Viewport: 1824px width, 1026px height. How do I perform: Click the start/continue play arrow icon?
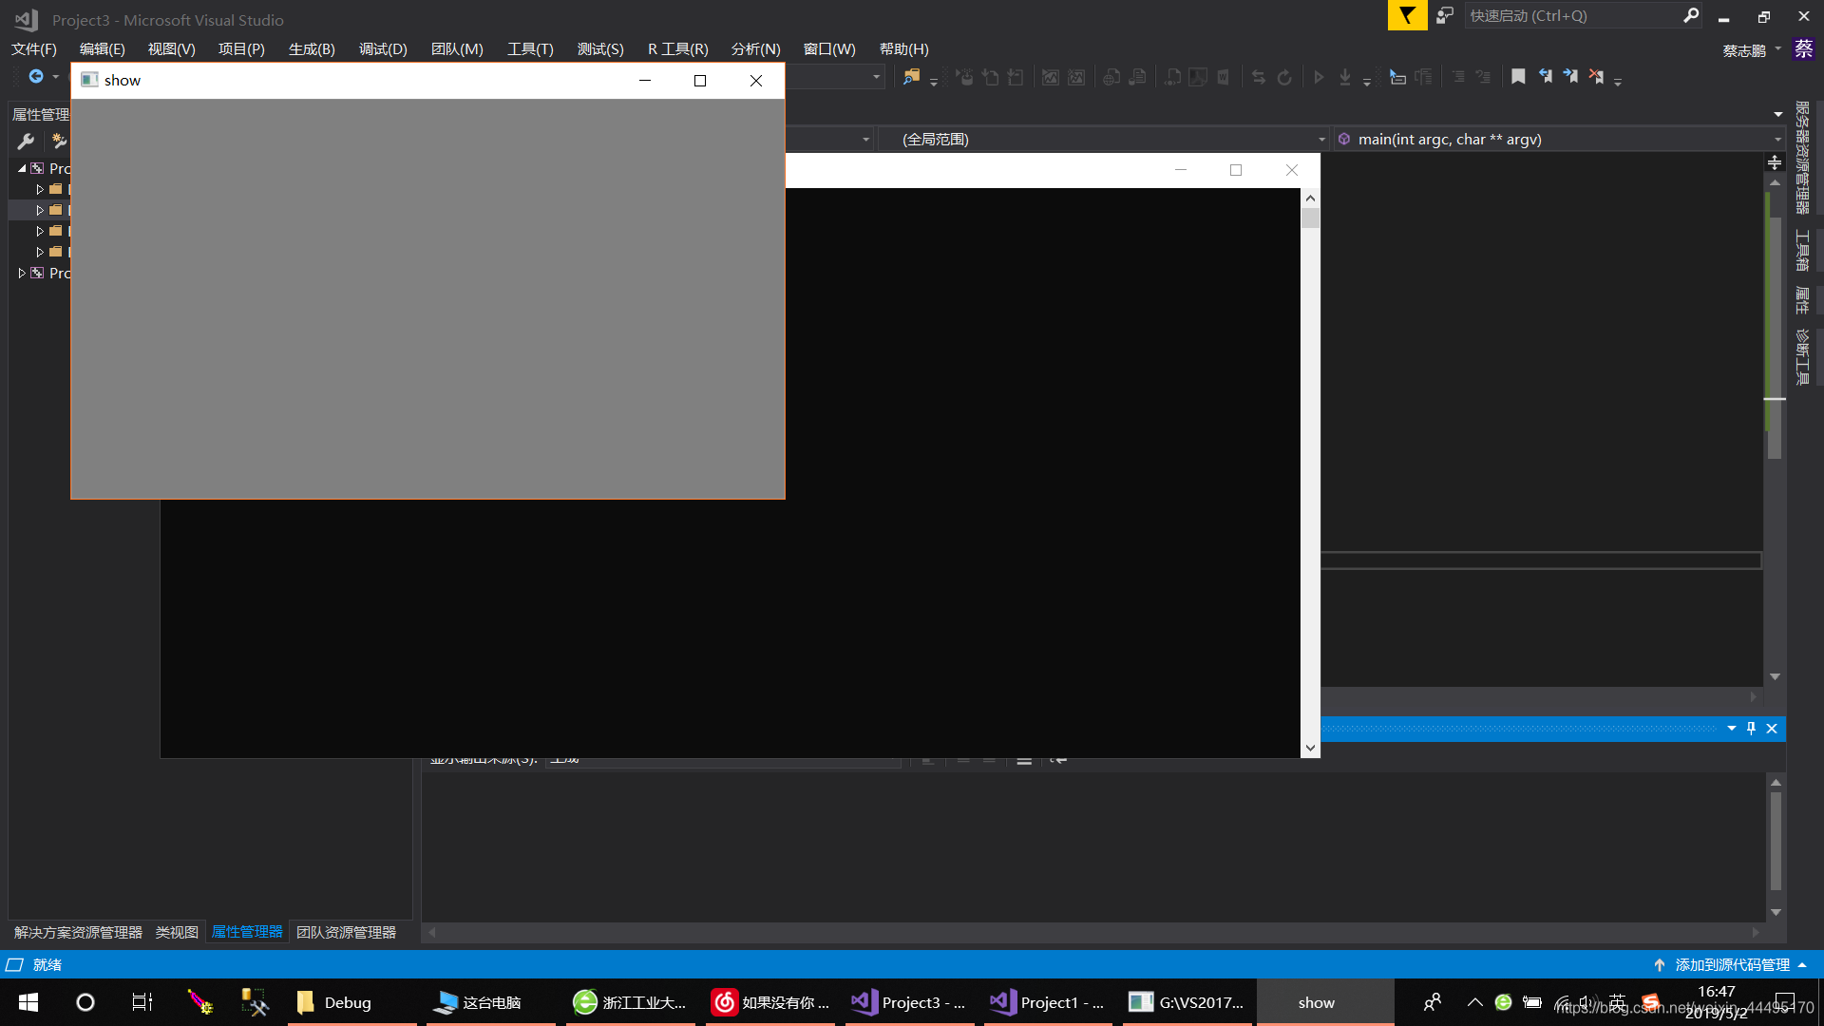click(1319, 77)
